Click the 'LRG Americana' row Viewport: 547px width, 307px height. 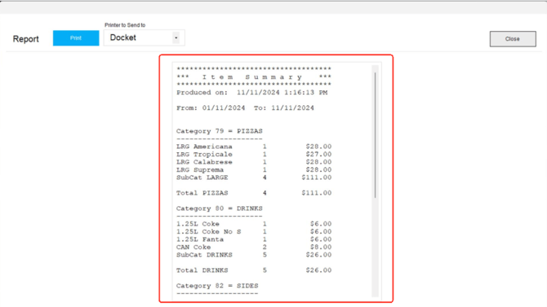(x=254, y=147)
